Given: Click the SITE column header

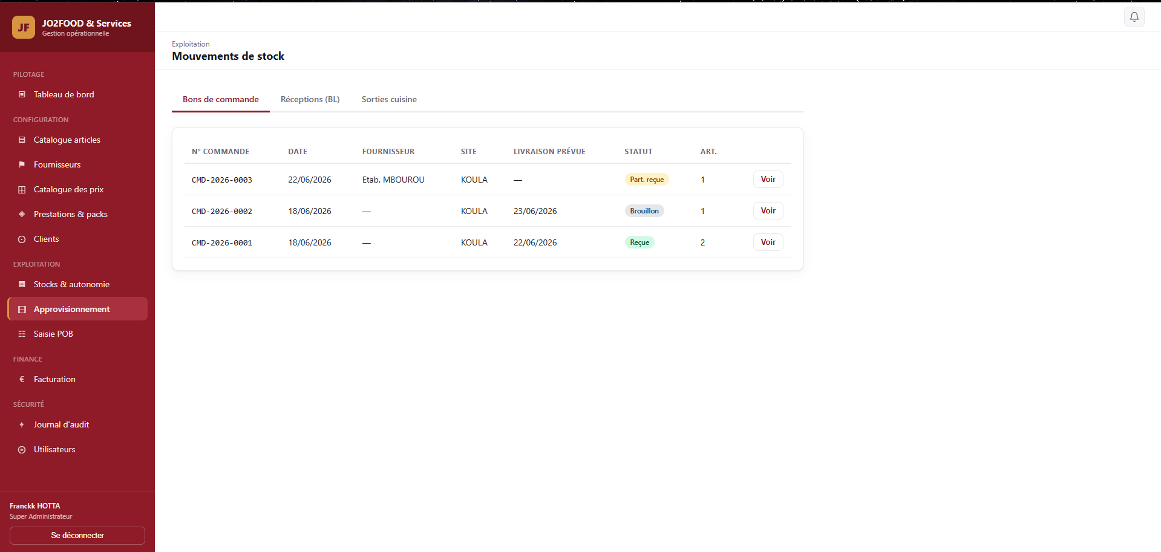Looking at the screenshot, I should click(469, 152).
